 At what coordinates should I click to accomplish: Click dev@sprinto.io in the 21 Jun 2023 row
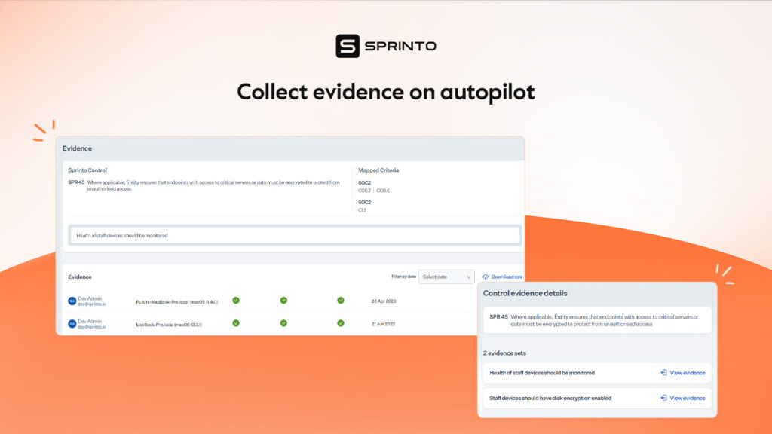pyautogui.click(x=91, y=327)
